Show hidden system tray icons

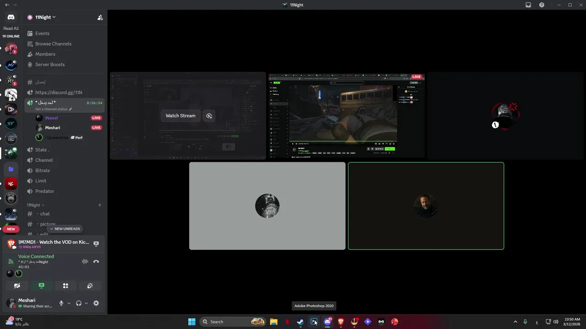tap(515, 322)
